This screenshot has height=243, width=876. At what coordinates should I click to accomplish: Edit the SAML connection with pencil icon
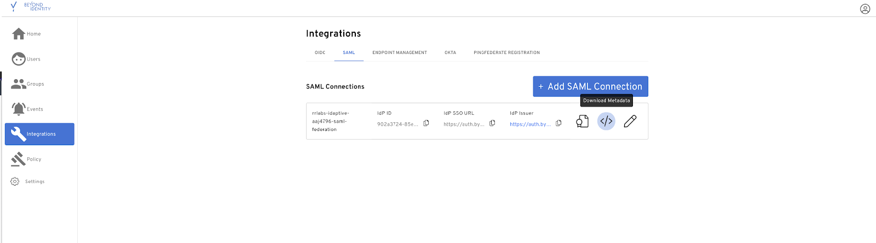tap(630, 121)
